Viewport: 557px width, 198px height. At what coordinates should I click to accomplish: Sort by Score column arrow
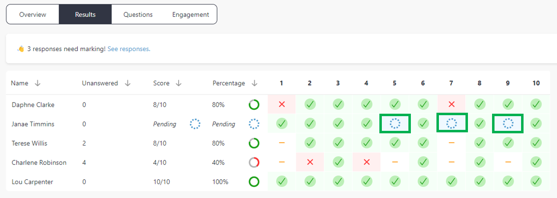point(179,83)
